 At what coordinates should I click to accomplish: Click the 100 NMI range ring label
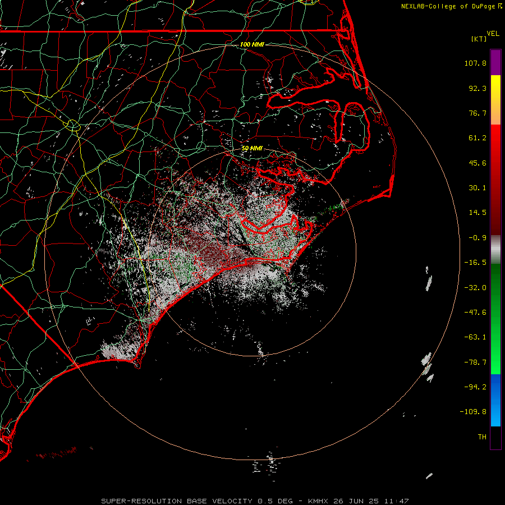(x=252, y=44)
